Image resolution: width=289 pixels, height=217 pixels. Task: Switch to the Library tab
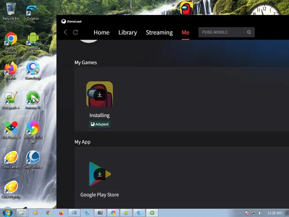128,32
